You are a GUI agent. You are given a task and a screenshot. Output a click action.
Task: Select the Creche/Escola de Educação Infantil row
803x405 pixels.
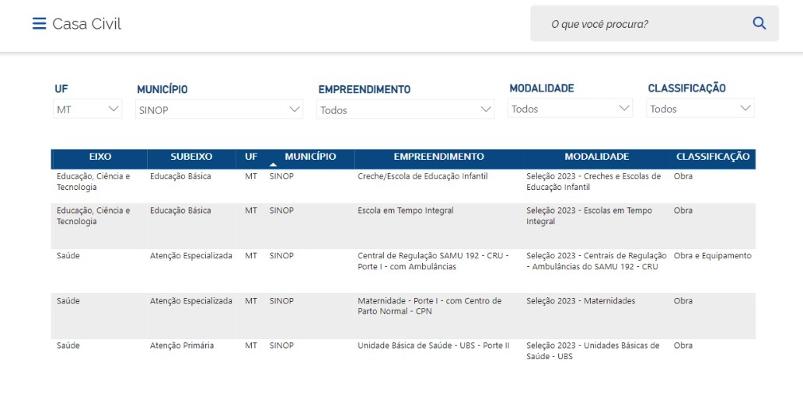point(423,177)
